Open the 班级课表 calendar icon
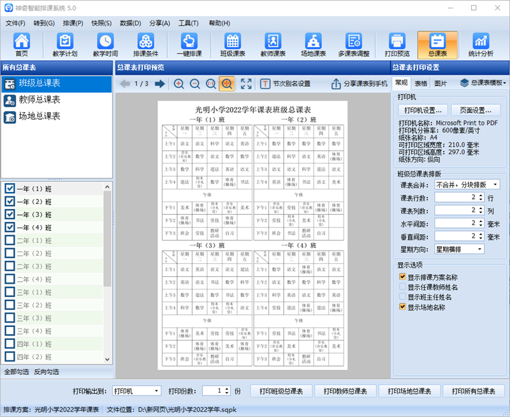The height and width of the screenshot is (417, 510). 233,45
